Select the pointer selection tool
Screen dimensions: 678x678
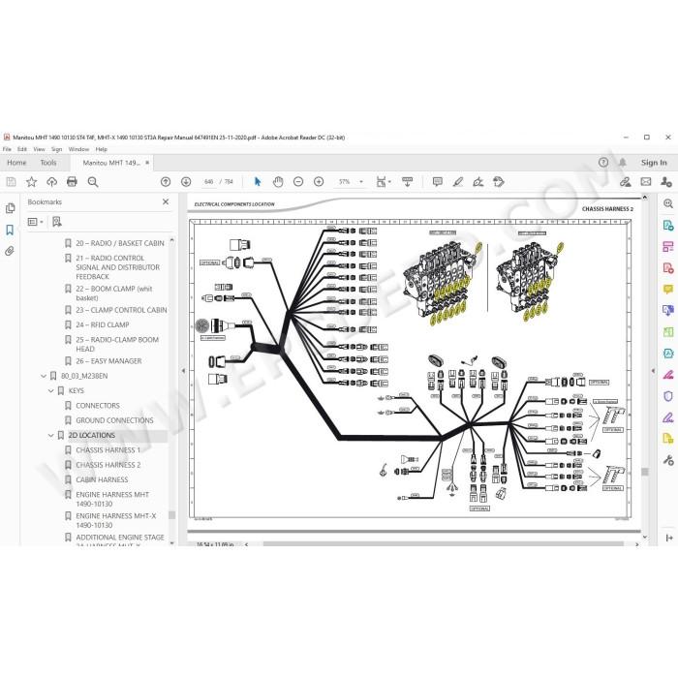pos(258,182)
